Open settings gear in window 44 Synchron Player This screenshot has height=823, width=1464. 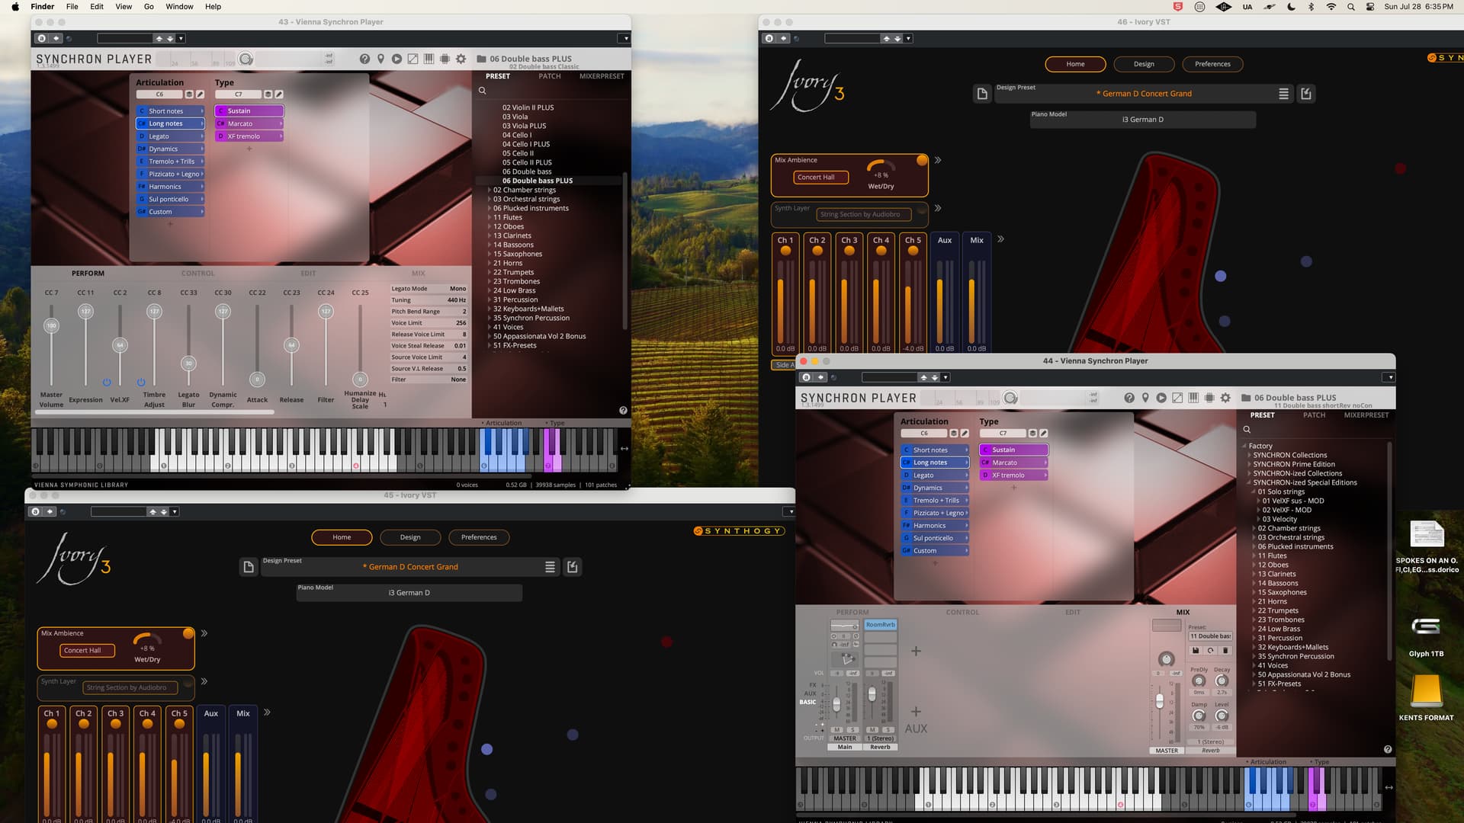(1225, 398)
